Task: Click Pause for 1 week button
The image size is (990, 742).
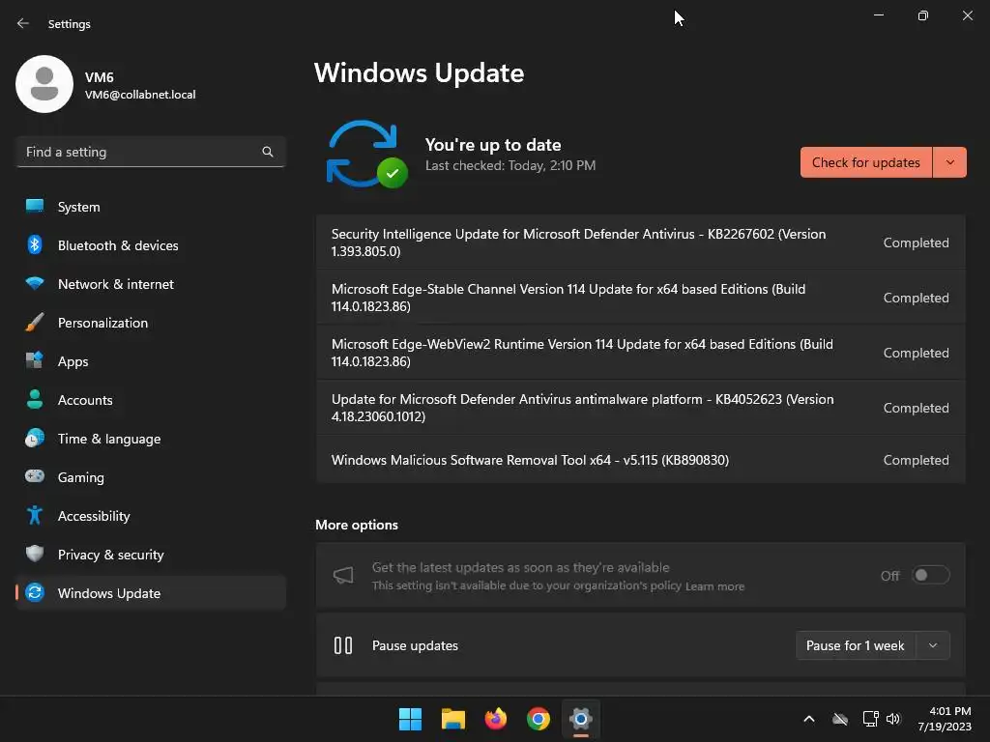Action: [856, 645]
